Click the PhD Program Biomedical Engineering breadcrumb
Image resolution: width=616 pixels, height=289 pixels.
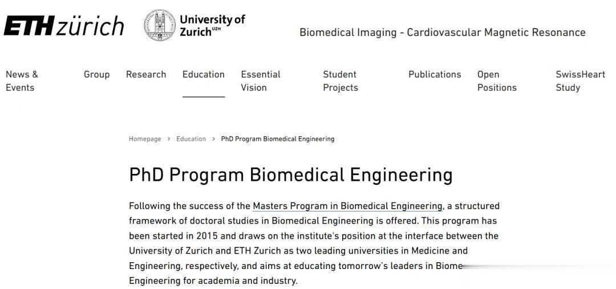point(277,139)
